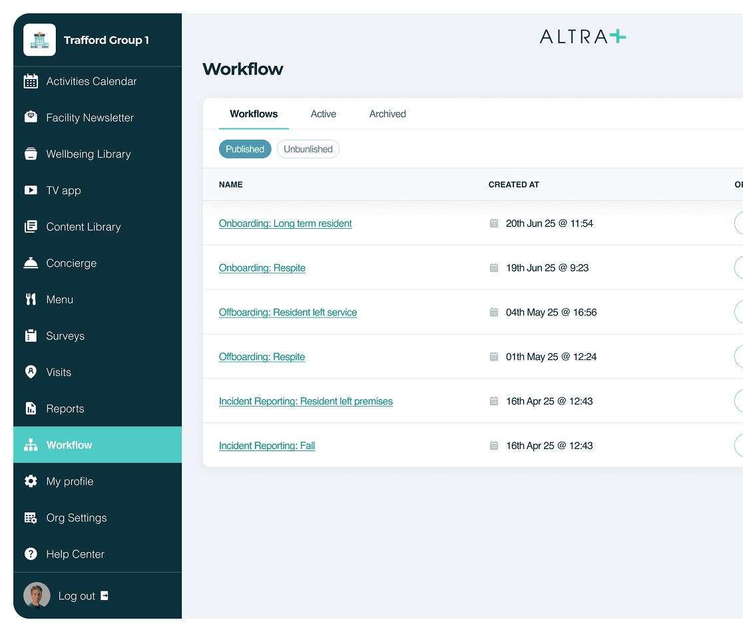Click the Log out profile avatar
Screen dimensions: 743x632
[37, 595]
